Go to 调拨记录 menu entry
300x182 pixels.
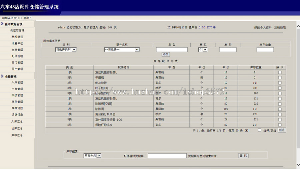click(17, 114)
